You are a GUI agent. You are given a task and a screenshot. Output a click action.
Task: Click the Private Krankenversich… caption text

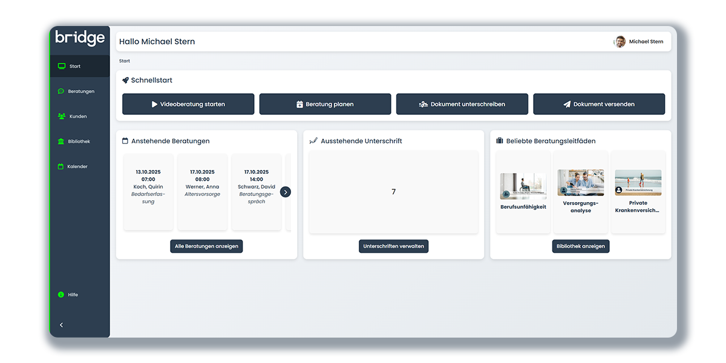tap(638, 207)
